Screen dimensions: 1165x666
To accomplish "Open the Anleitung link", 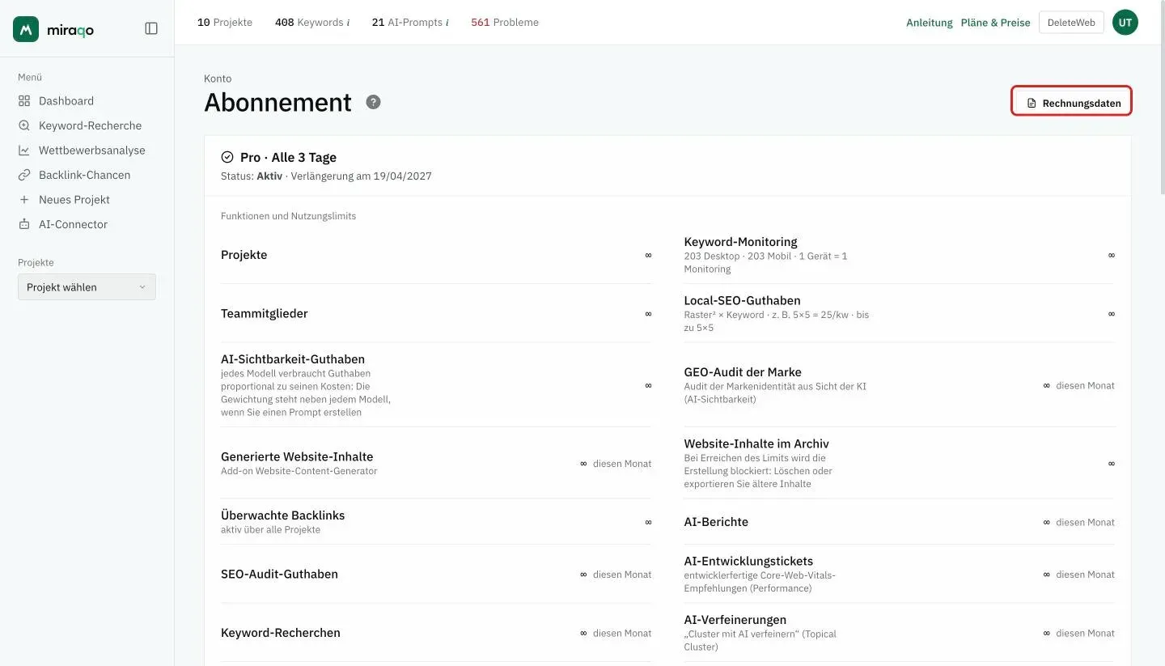I will pos(930,23).
